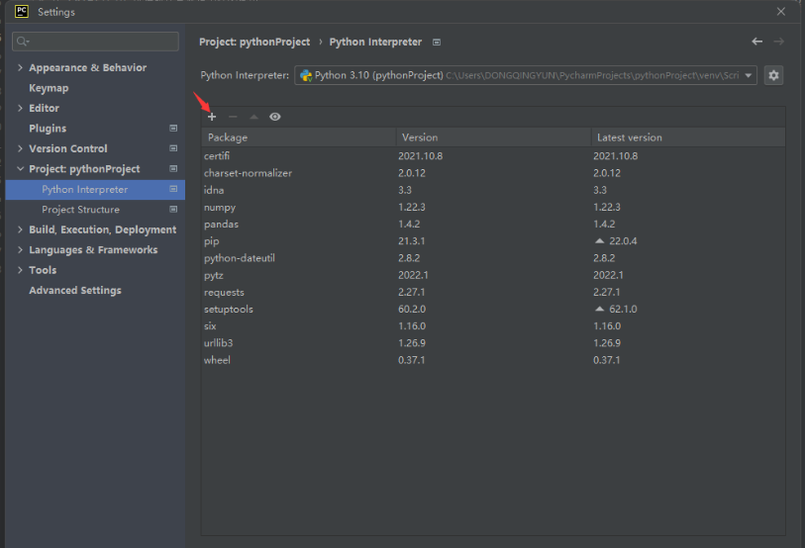This screenshot has height=548, width=805.
Task: Expand the Tools section chevron
Action: tap(20, 270)
